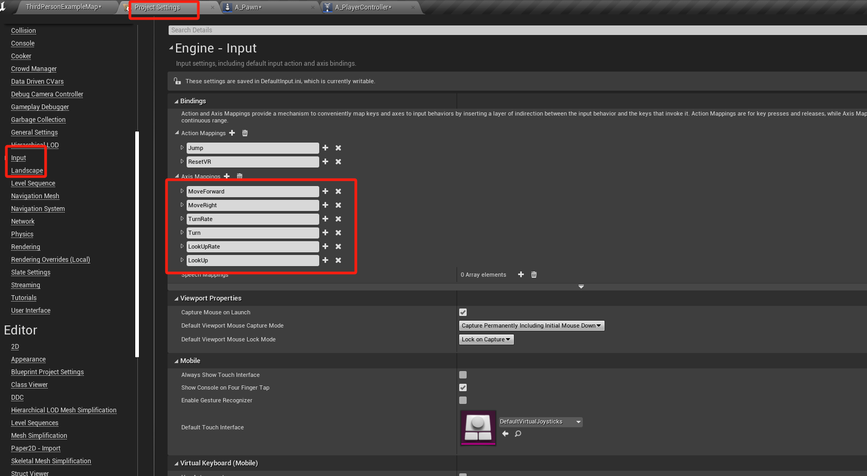Toggle Enable Gesture Recognizer checkbox

click(463, 400)
